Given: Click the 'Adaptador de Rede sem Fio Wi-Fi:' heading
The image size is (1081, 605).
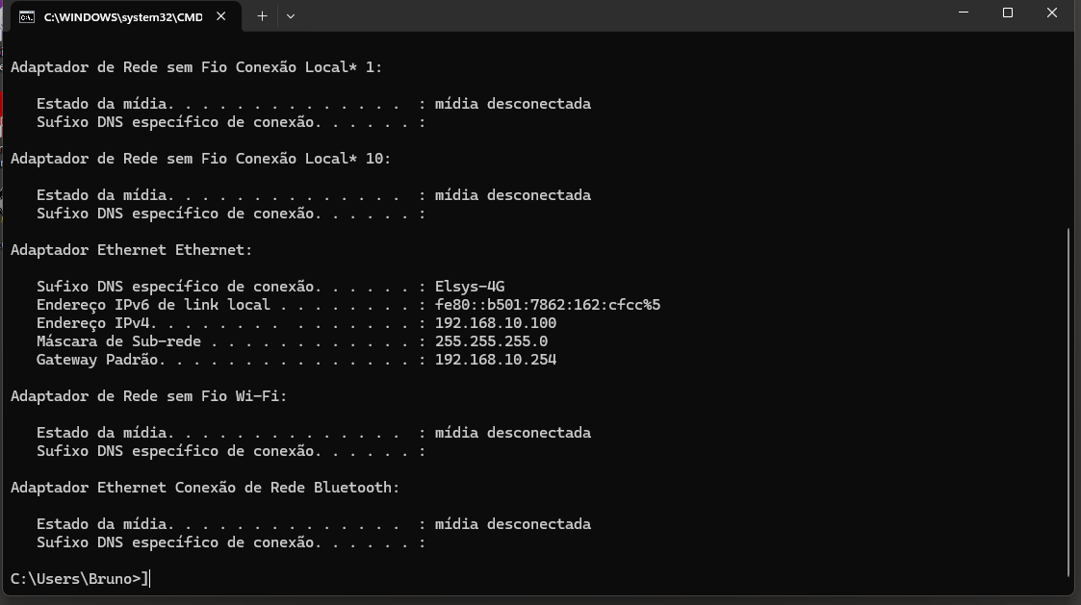Looking at the screenshot, I should pyautogui.click(x=149, y=396).
